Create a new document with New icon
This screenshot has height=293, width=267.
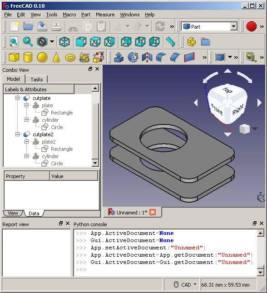coord(14,26)
